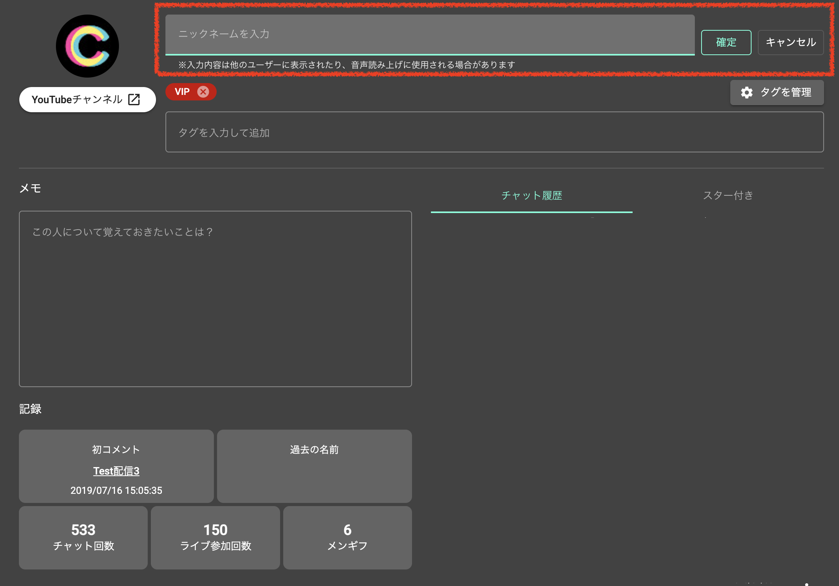
Task: Select the 初コメント record tile
Action: [x=116, y=467]
